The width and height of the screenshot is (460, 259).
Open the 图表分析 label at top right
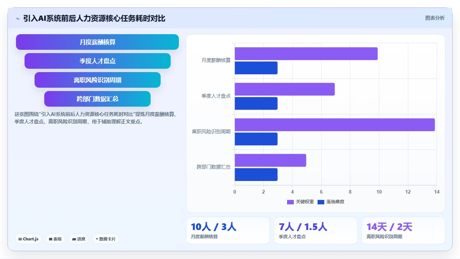click(x=435, y=18)
